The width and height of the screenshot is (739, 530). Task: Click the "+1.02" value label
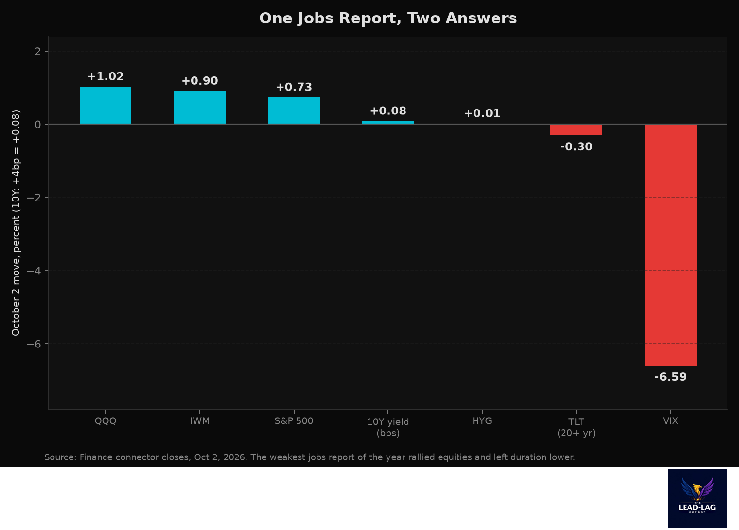[106, 76]
